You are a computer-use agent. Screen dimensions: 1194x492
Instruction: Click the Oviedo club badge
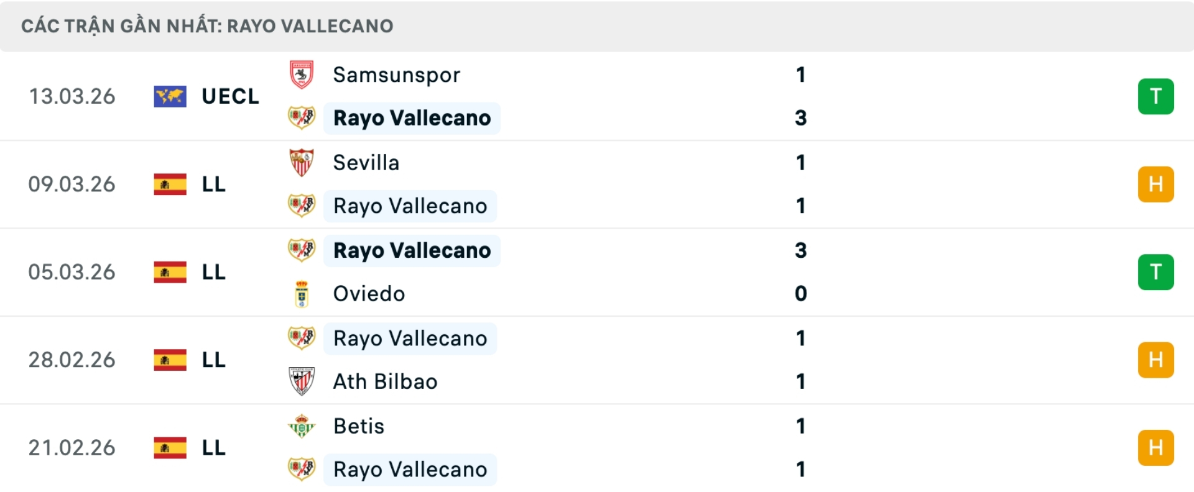point(302,294)
